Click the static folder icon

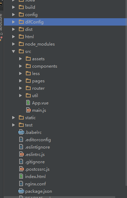pyautogui.click(x=21, y=117)
